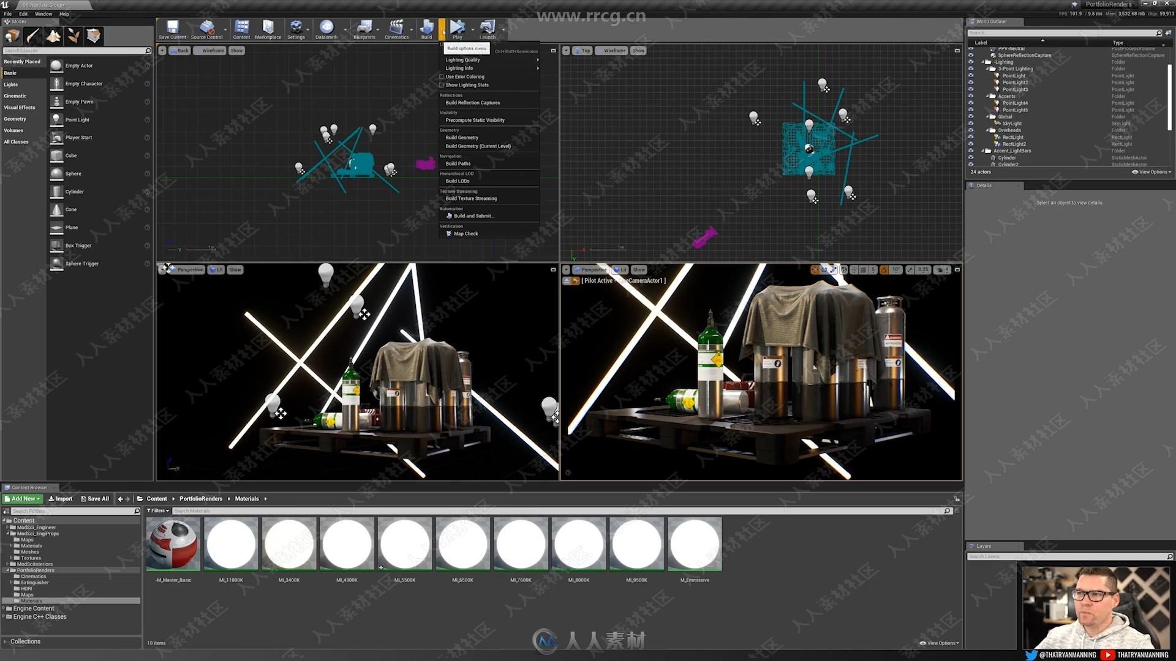Click PortfolioRenders in the breadcrumb path
1176x661 pixels.
click(200, 499)
